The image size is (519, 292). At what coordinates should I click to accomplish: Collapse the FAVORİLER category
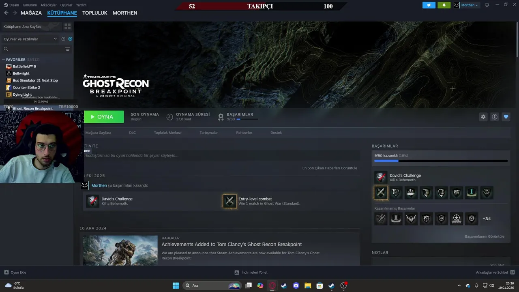(x=4, y=60)
